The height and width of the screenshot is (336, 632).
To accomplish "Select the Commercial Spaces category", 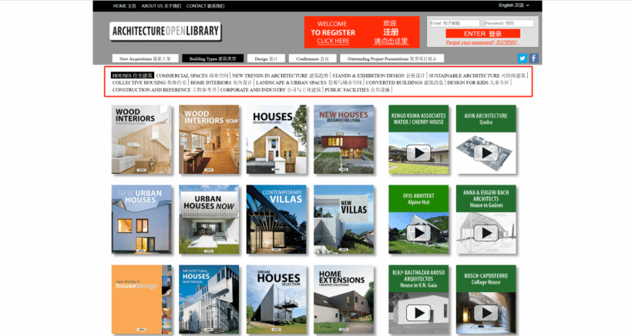I will coord(181,75).
